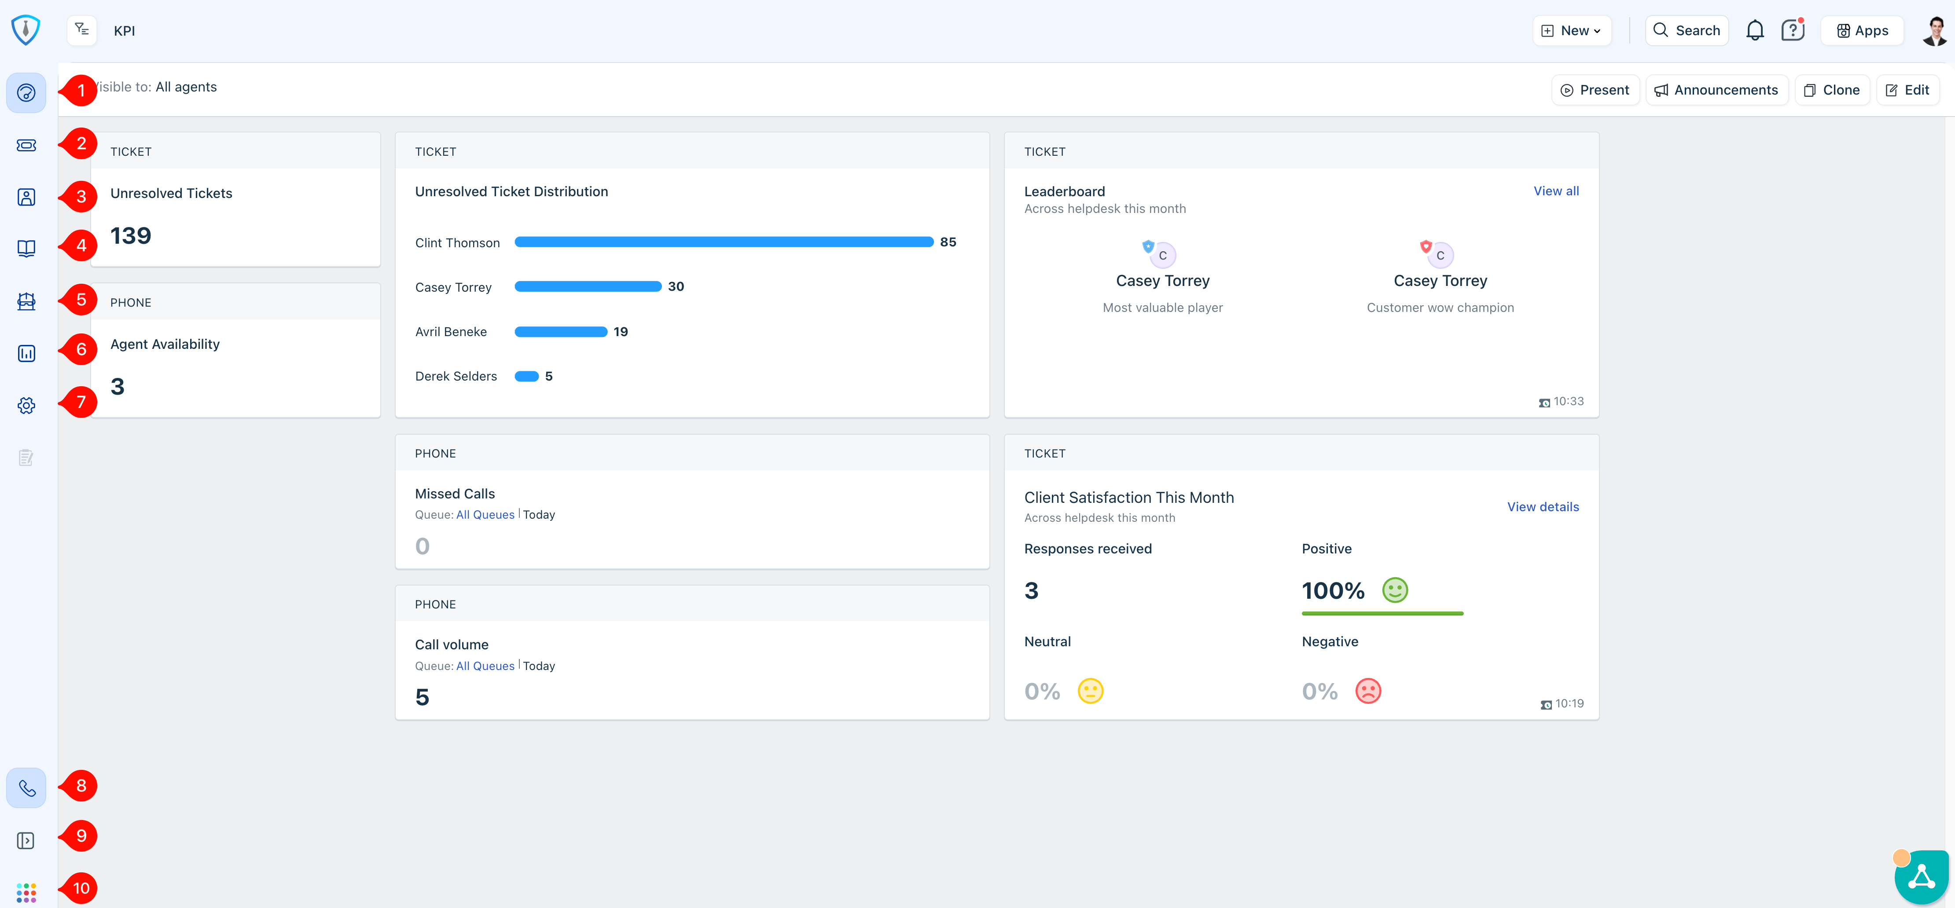Click the Search field in top bar
1955x908 pixels.
click(1687, 30)
